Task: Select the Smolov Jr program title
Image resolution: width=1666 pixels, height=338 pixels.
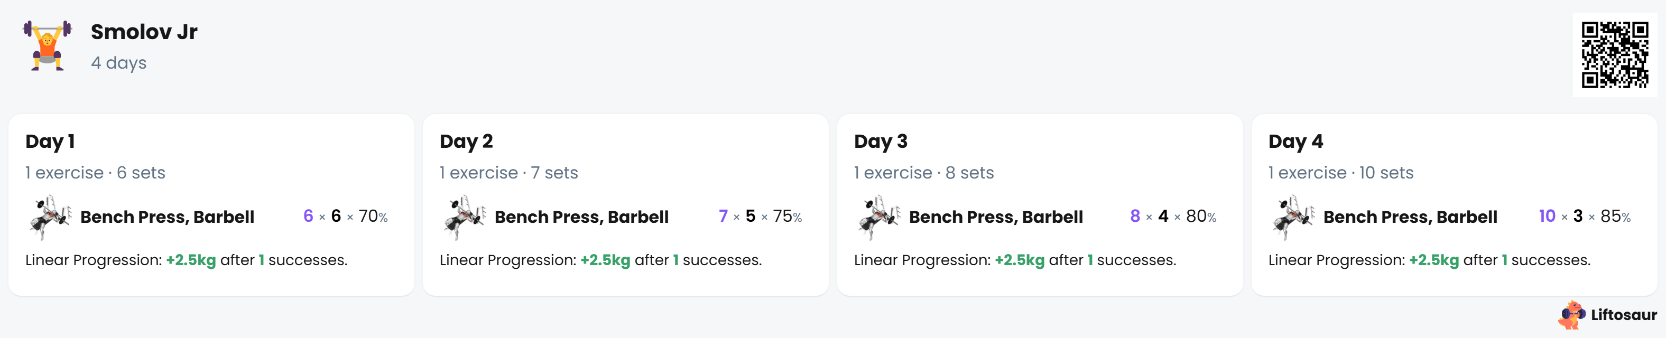Action: [x=144, y=32]
